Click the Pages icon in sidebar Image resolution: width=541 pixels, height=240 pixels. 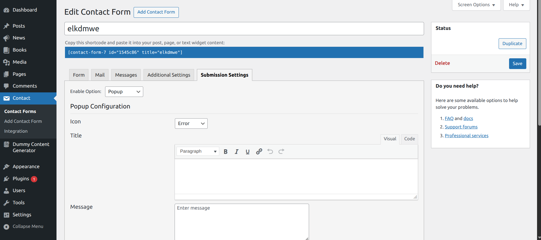6,74
